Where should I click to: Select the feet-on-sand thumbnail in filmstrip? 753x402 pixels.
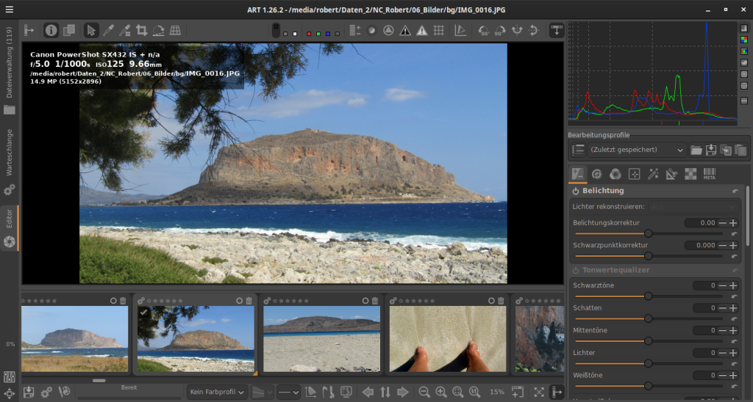tap(447, 338)
